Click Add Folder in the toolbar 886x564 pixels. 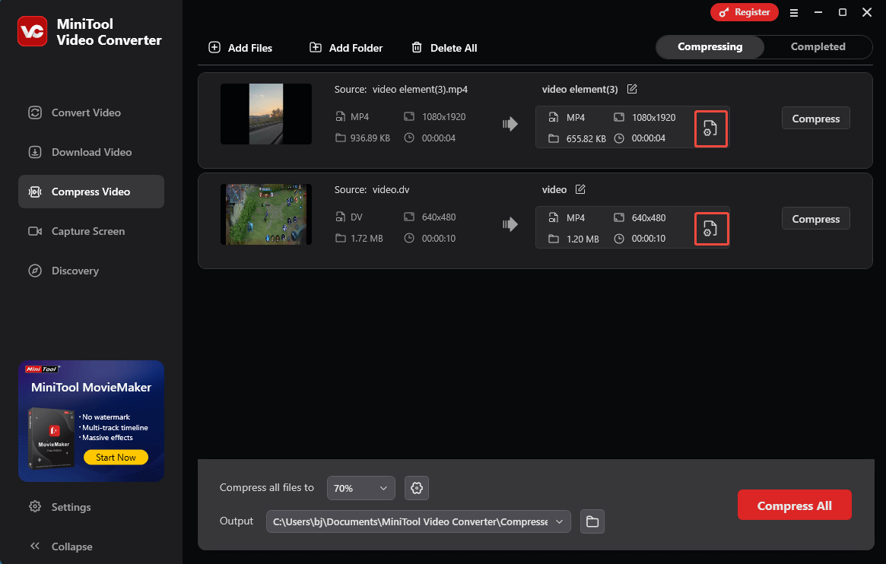coord(346,48)
